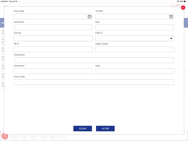The height and width of the screenshot is (141, 188).
Task: Click the From Date input field
Action: (53, 17)
